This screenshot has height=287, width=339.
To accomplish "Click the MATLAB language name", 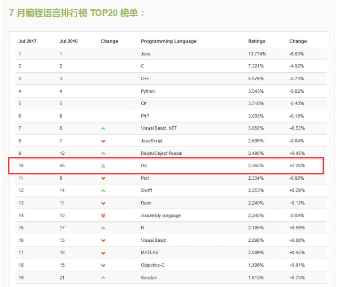I will [x=150, y=252].
